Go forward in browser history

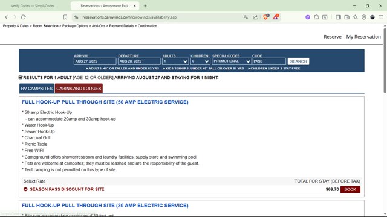15,17
